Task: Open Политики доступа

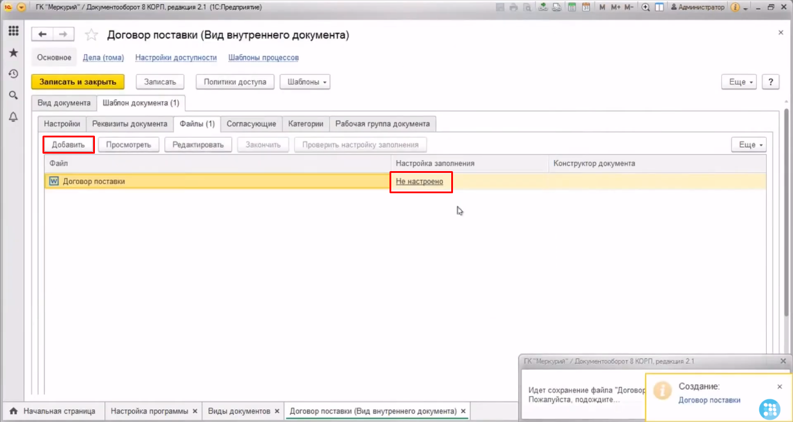Action: point(235,82)
